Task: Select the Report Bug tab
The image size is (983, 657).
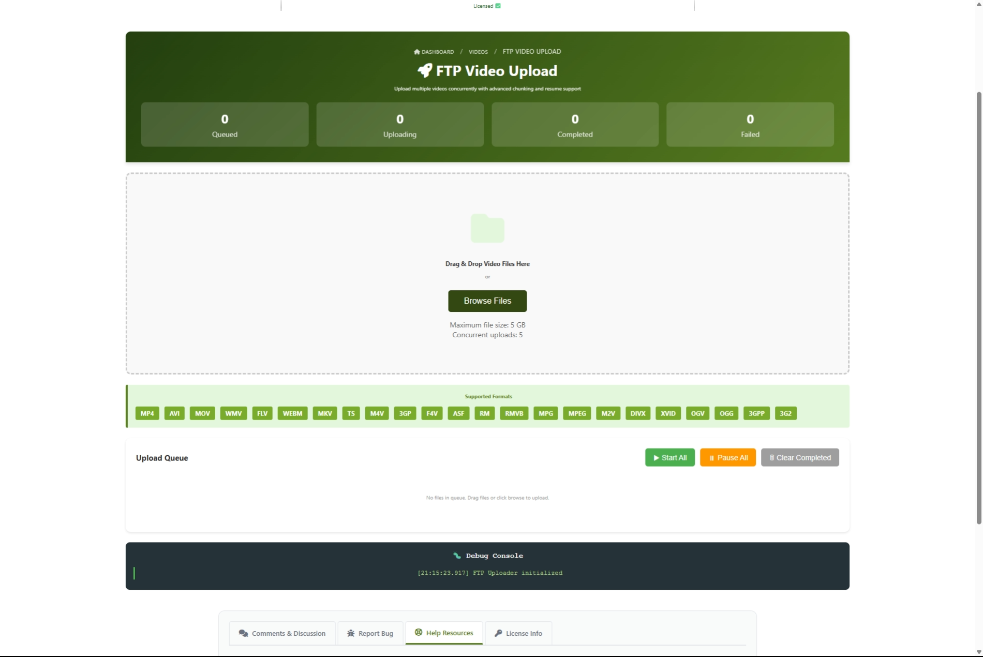Action: [x=370, y=633]
